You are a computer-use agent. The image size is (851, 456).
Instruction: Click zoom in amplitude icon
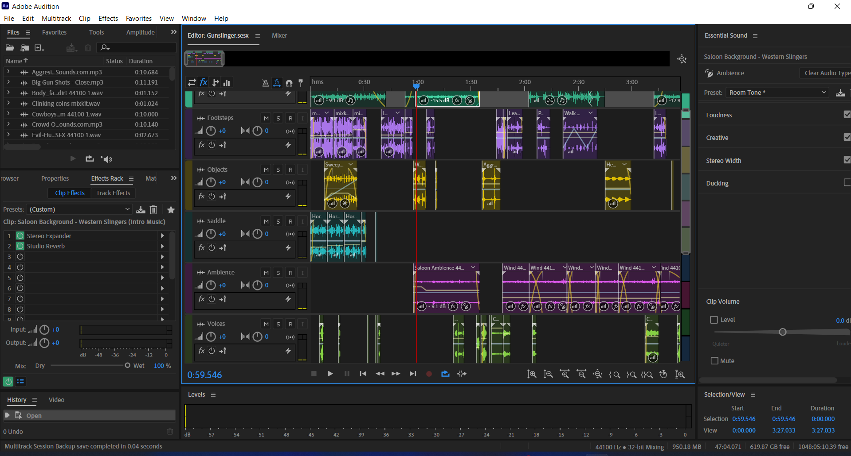532,374
